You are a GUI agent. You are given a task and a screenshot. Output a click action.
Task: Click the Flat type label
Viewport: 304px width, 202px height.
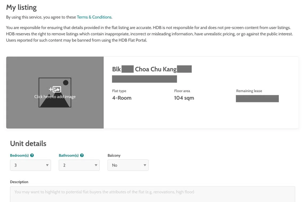point(119,91)
